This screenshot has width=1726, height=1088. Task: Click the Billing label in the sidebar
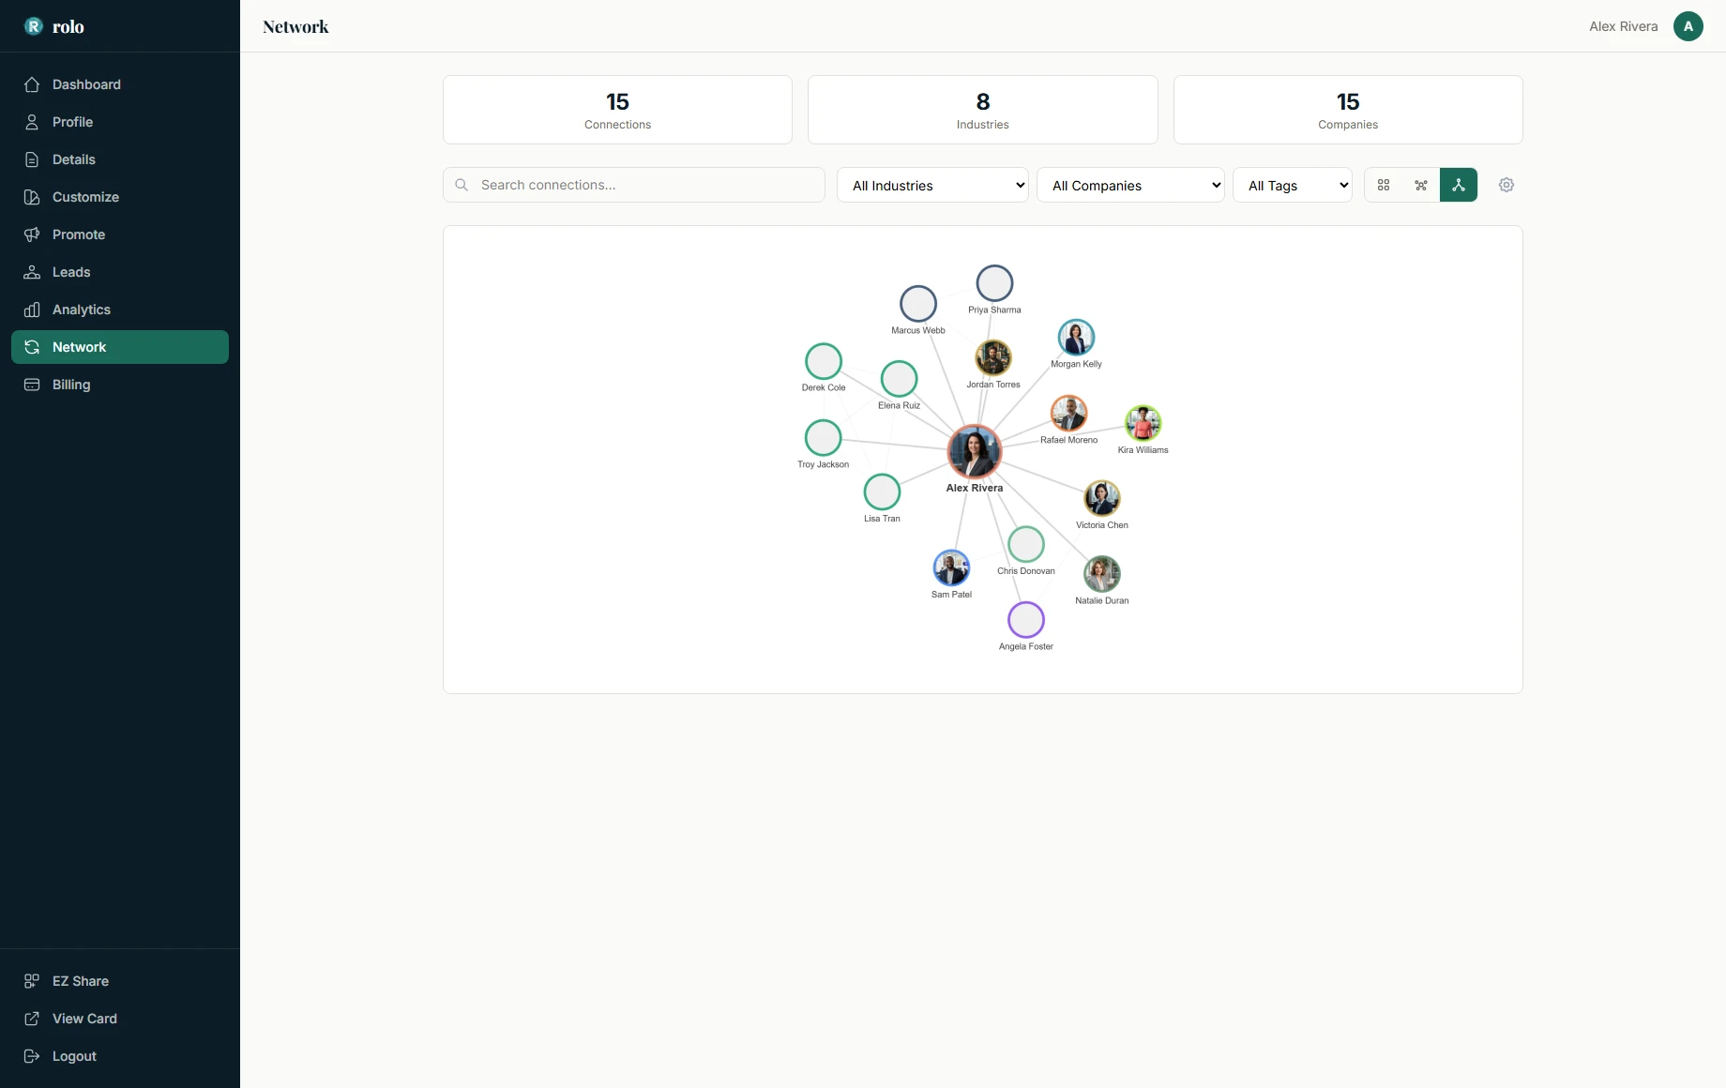(71, 385)
